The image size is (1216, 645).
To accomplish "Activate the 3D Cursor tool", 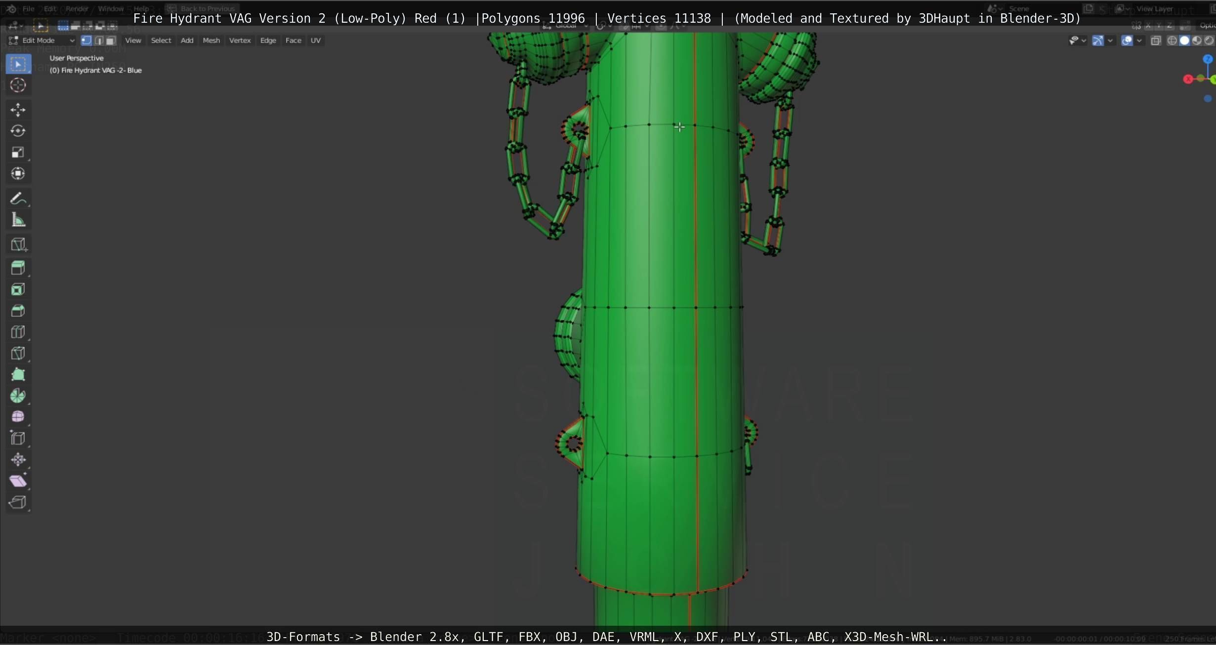I will pos(18,85).
